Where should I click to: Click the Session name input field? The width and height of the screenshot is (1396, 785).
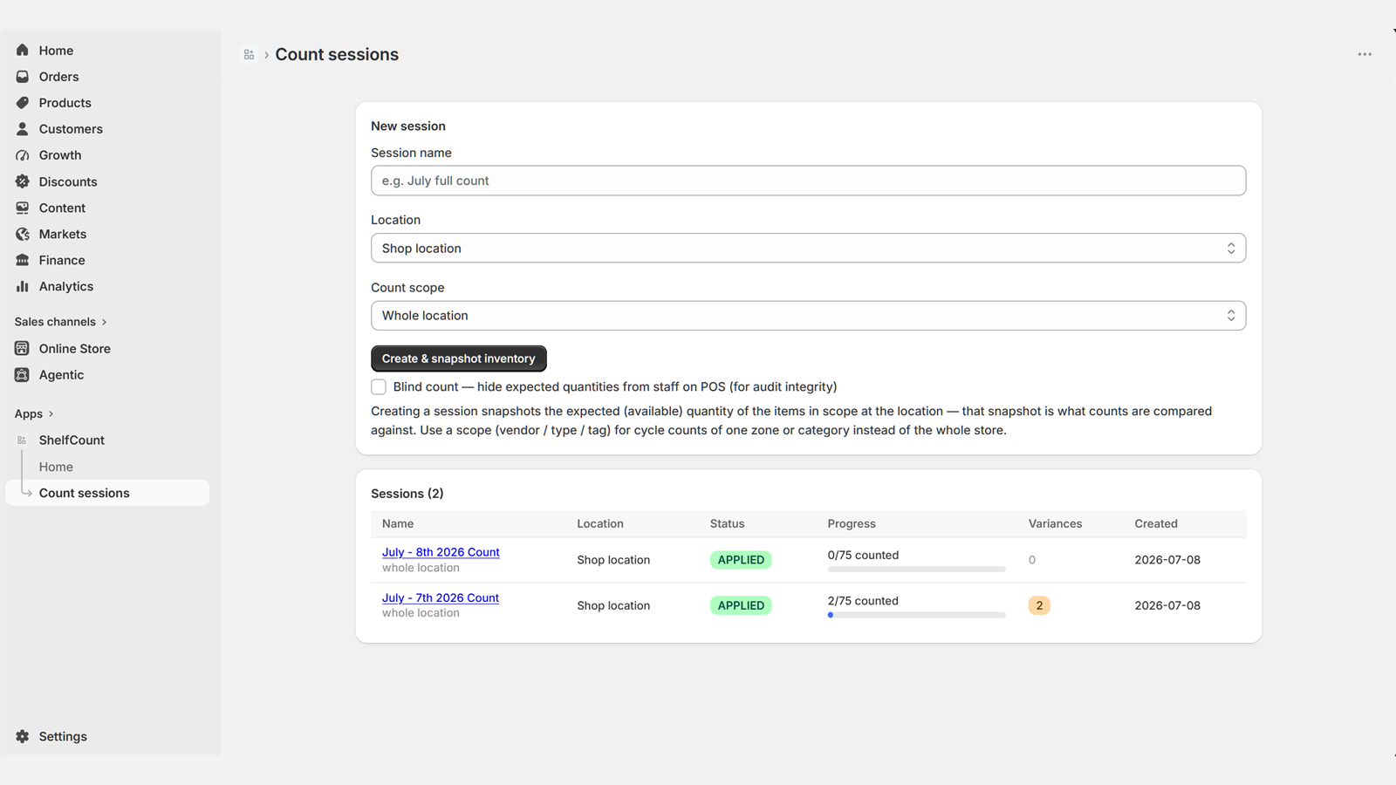(808, 181)
